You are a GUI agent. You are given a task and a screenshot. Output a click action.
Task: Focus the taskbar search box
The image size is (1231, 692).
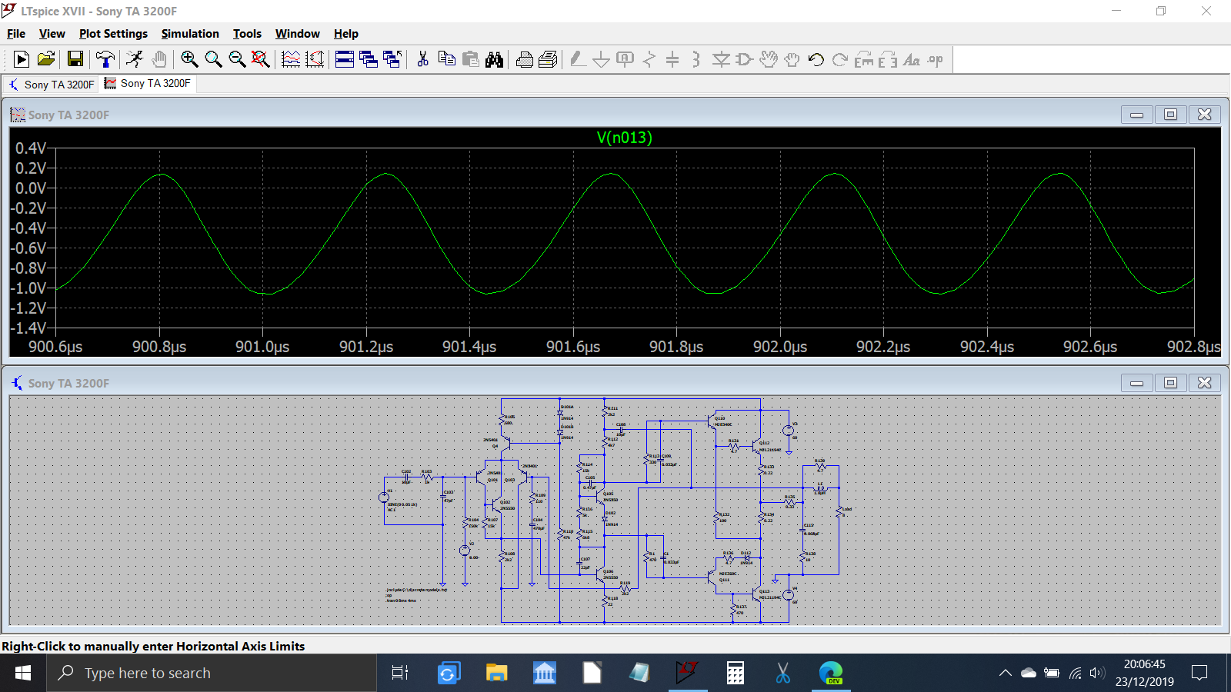(212, 674)
